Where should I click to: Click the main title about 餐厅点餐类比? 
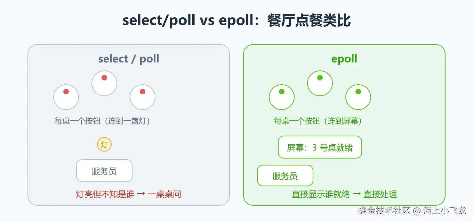(x=236, y=21)
